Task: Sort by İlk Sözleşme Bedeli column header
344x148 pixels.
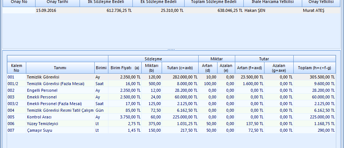Action: click(105, 2)
